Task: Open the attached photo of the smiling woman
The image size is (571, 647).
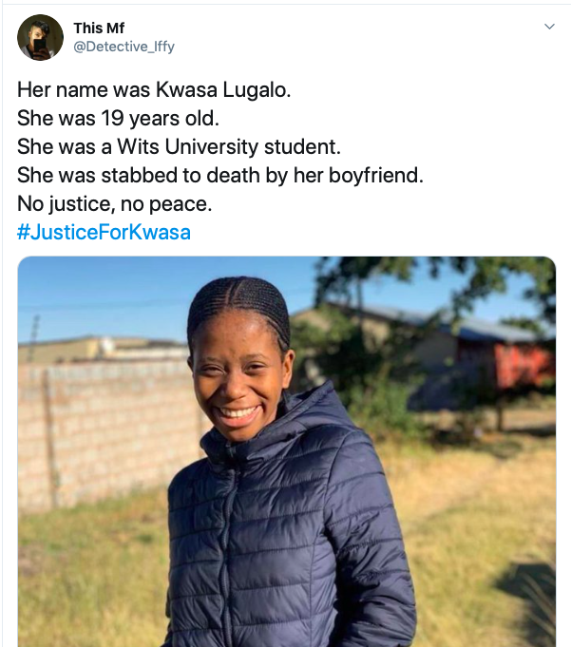Action: (x=287, y=452)
